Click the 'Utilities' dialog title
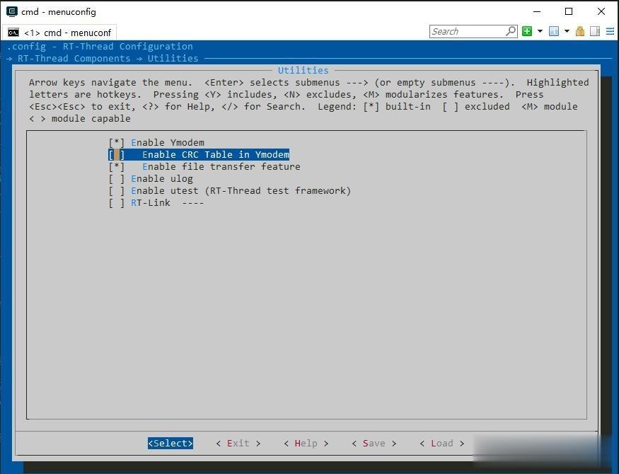Viewport: 619px width, 474px height. point(303,70)
